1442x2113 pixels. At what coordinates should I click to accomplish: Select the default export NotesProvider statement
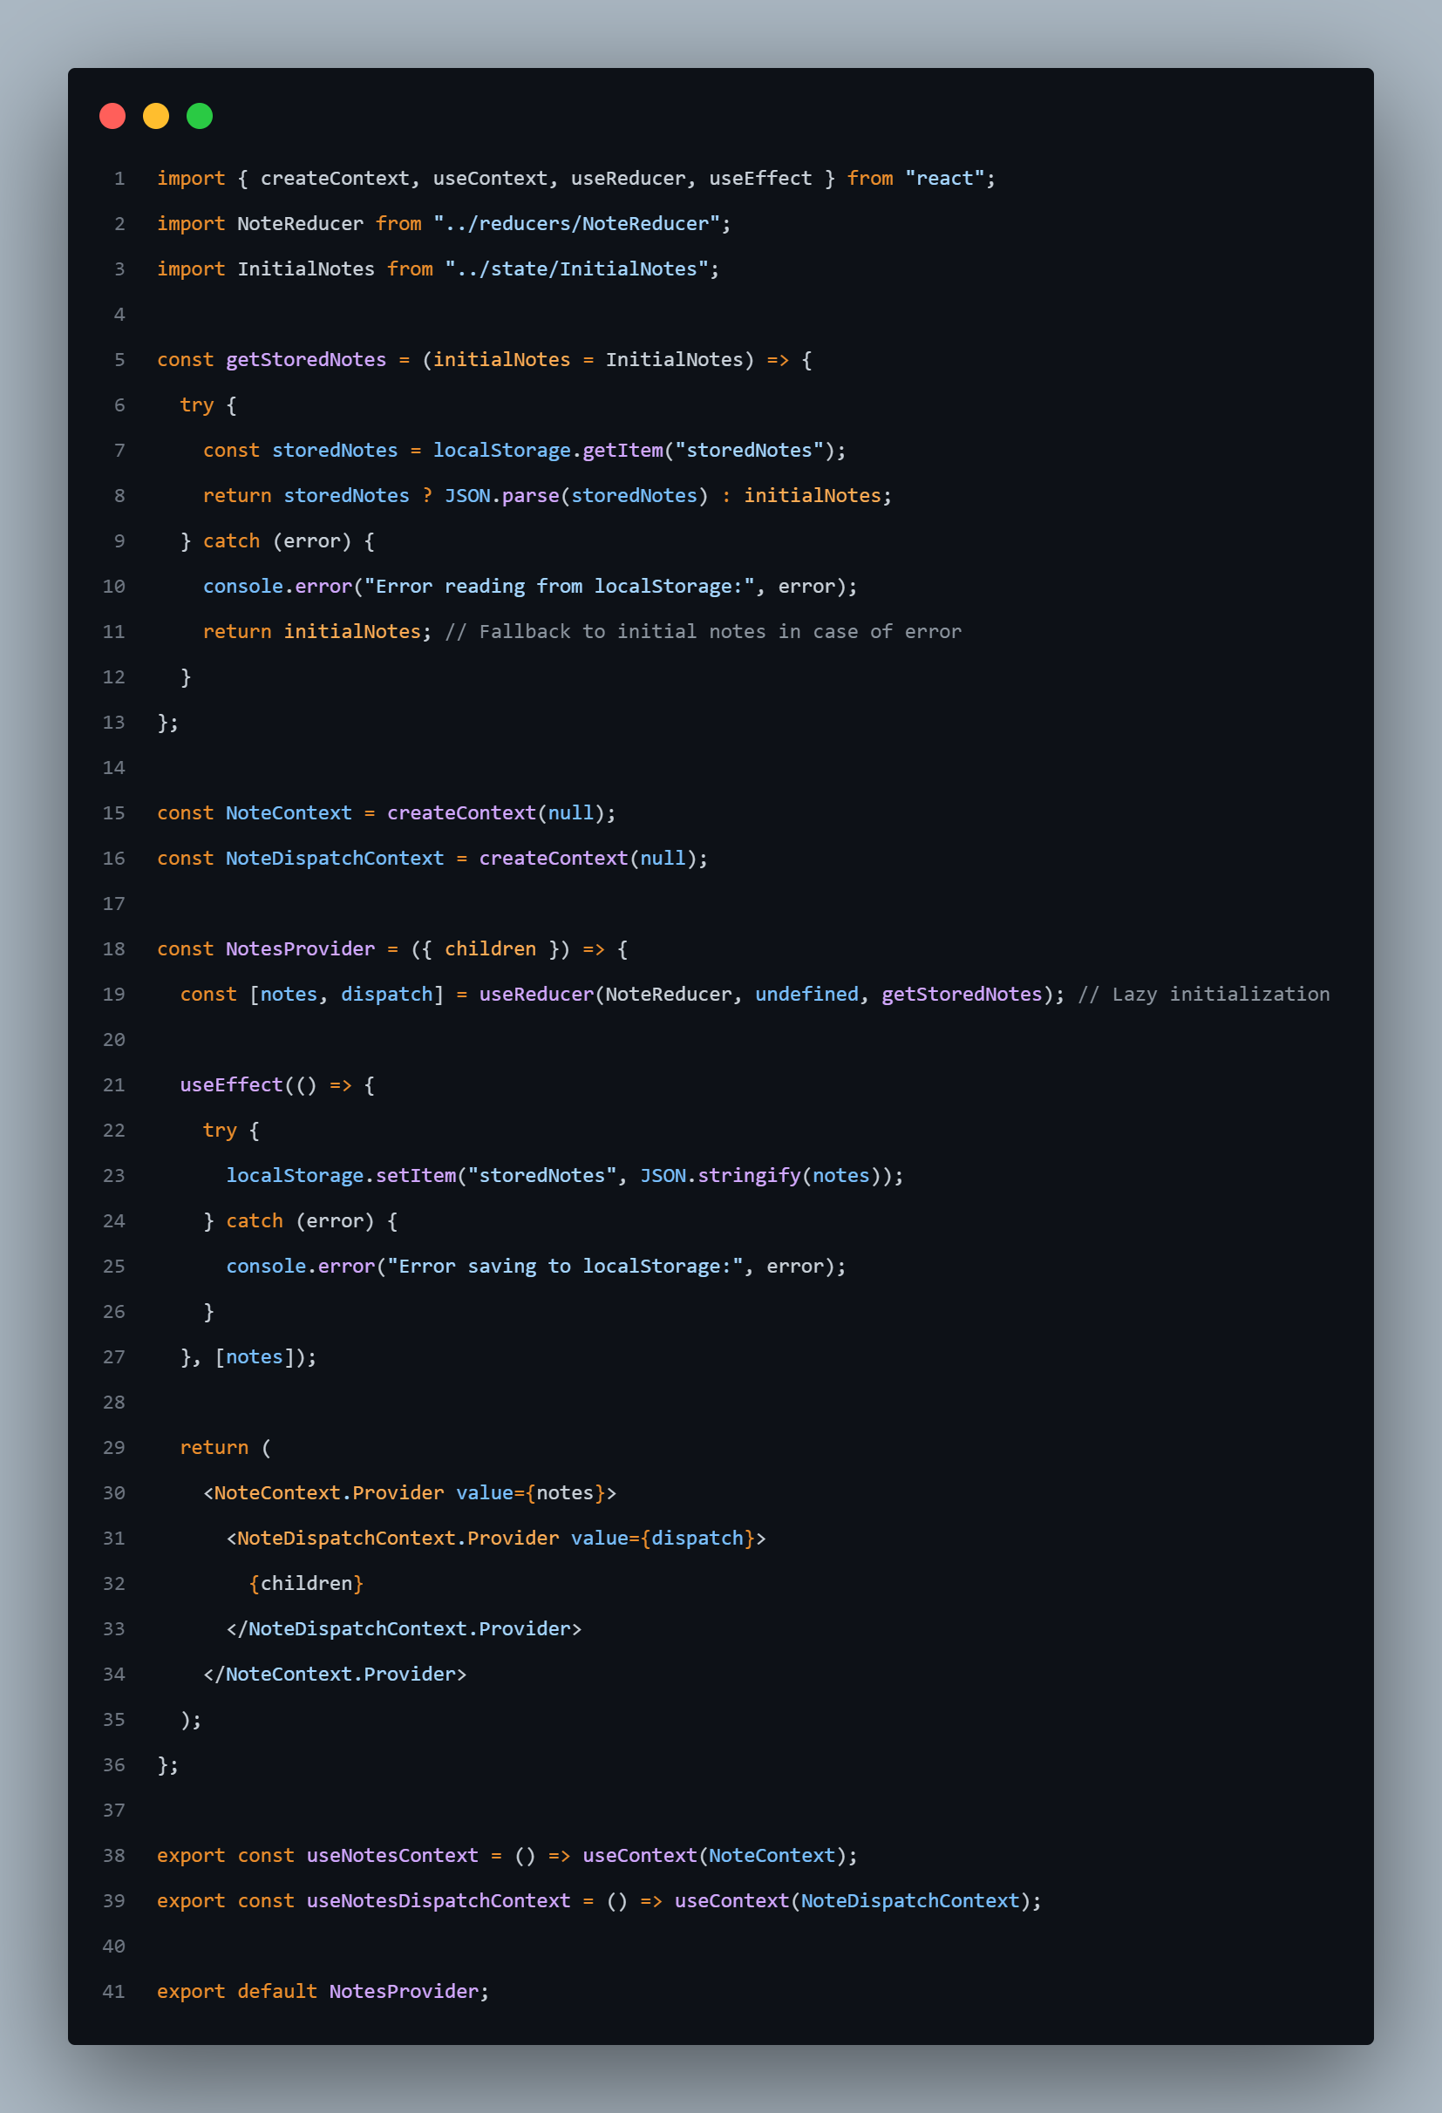pos(323,1991)
